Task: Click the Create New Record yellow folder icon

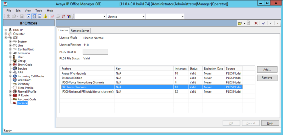Action: pos(240,23)
